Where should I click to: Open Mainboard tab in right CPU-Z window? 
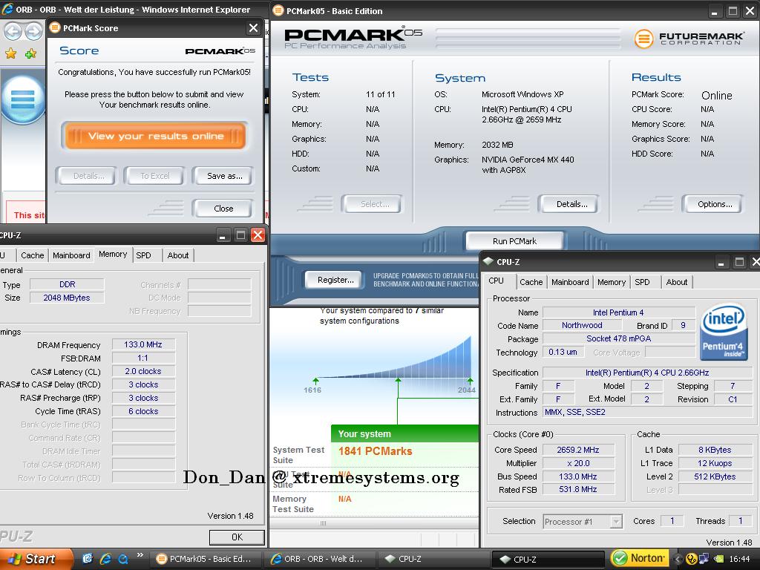pyautogui.click(x=570, y=282)
